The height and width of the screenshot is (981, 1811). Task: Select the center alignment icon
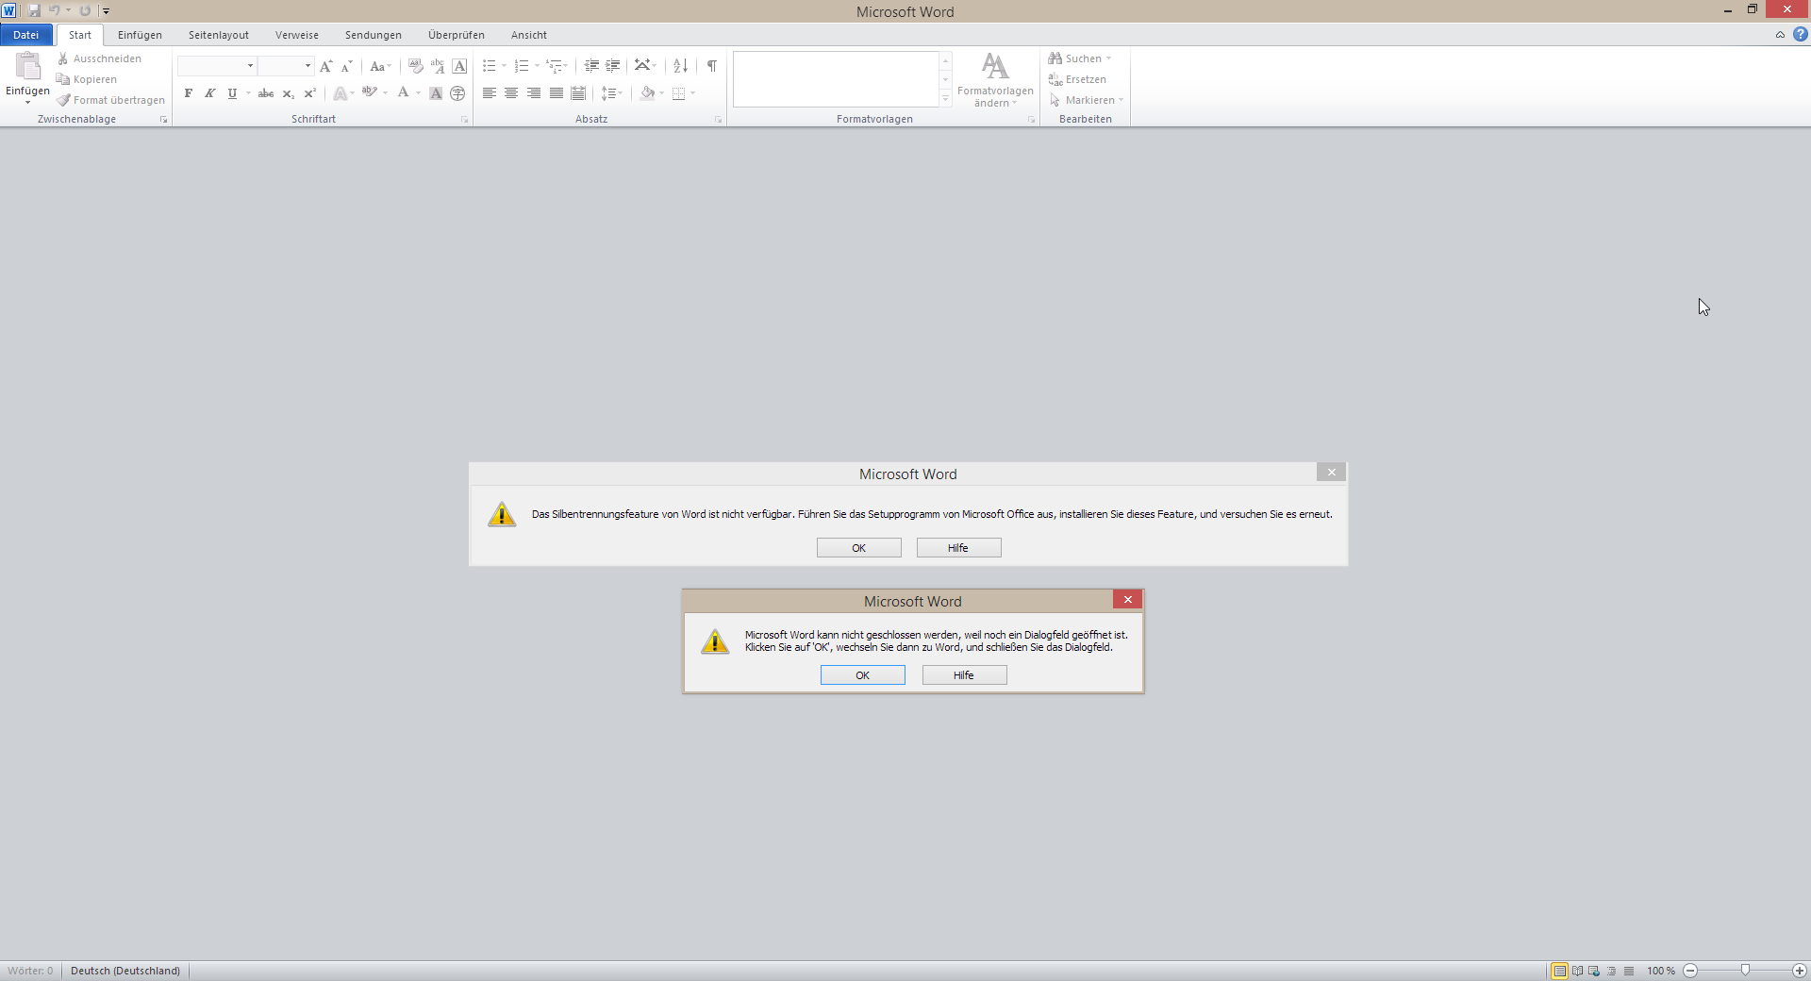coord(511,93)
